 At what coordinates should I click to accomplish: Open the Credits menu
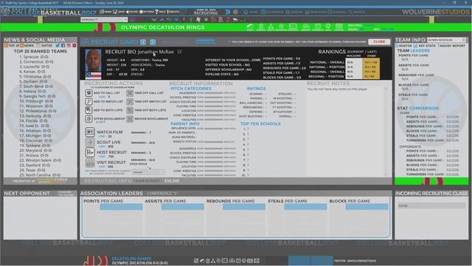173,12
